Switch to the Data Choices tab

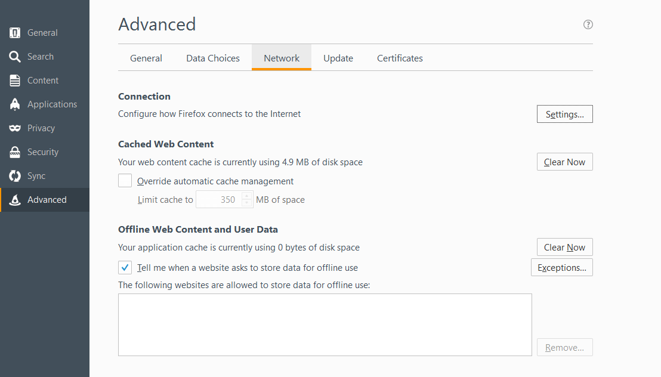[x=213, y=58]
